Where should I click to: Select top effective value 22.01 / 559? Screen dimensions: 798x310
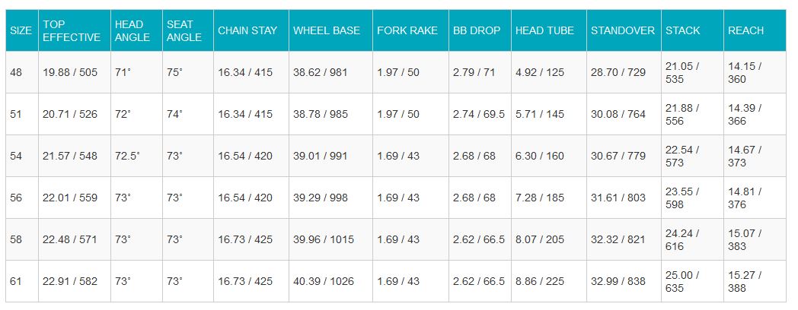click(70, 198)
